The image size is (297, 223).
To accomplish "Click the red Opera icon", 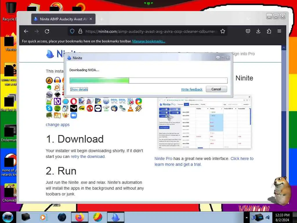I will coord(73,101).
